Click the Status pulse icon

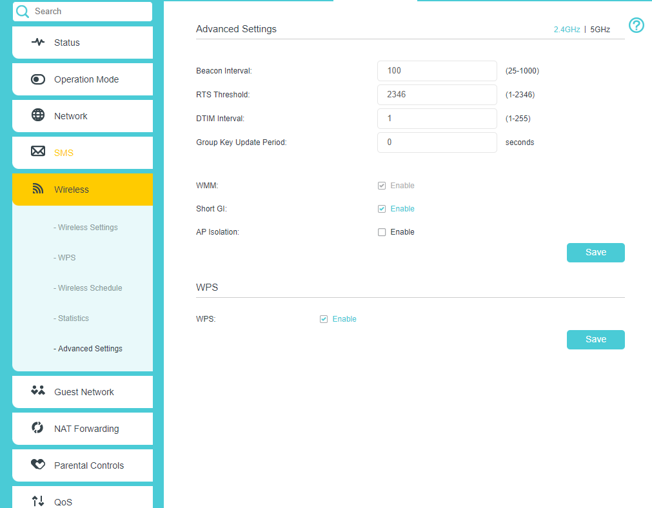38,42
